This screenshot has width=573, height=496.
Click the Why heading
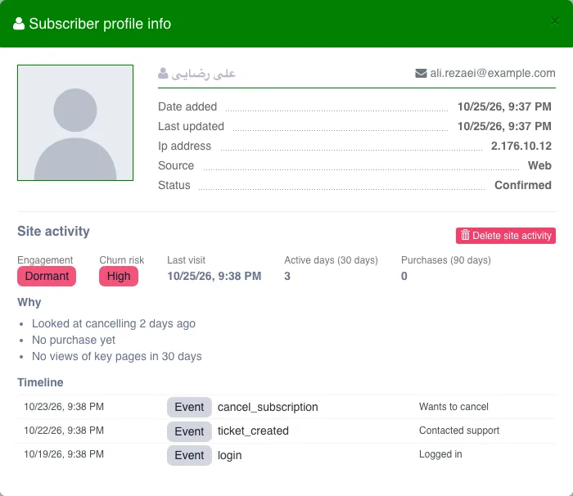tap(29, 302)
